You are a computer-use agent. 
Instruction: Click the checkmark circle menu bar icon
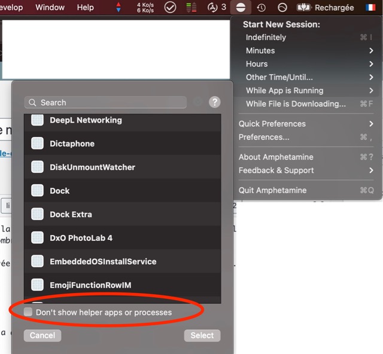[x=170, y=8]
